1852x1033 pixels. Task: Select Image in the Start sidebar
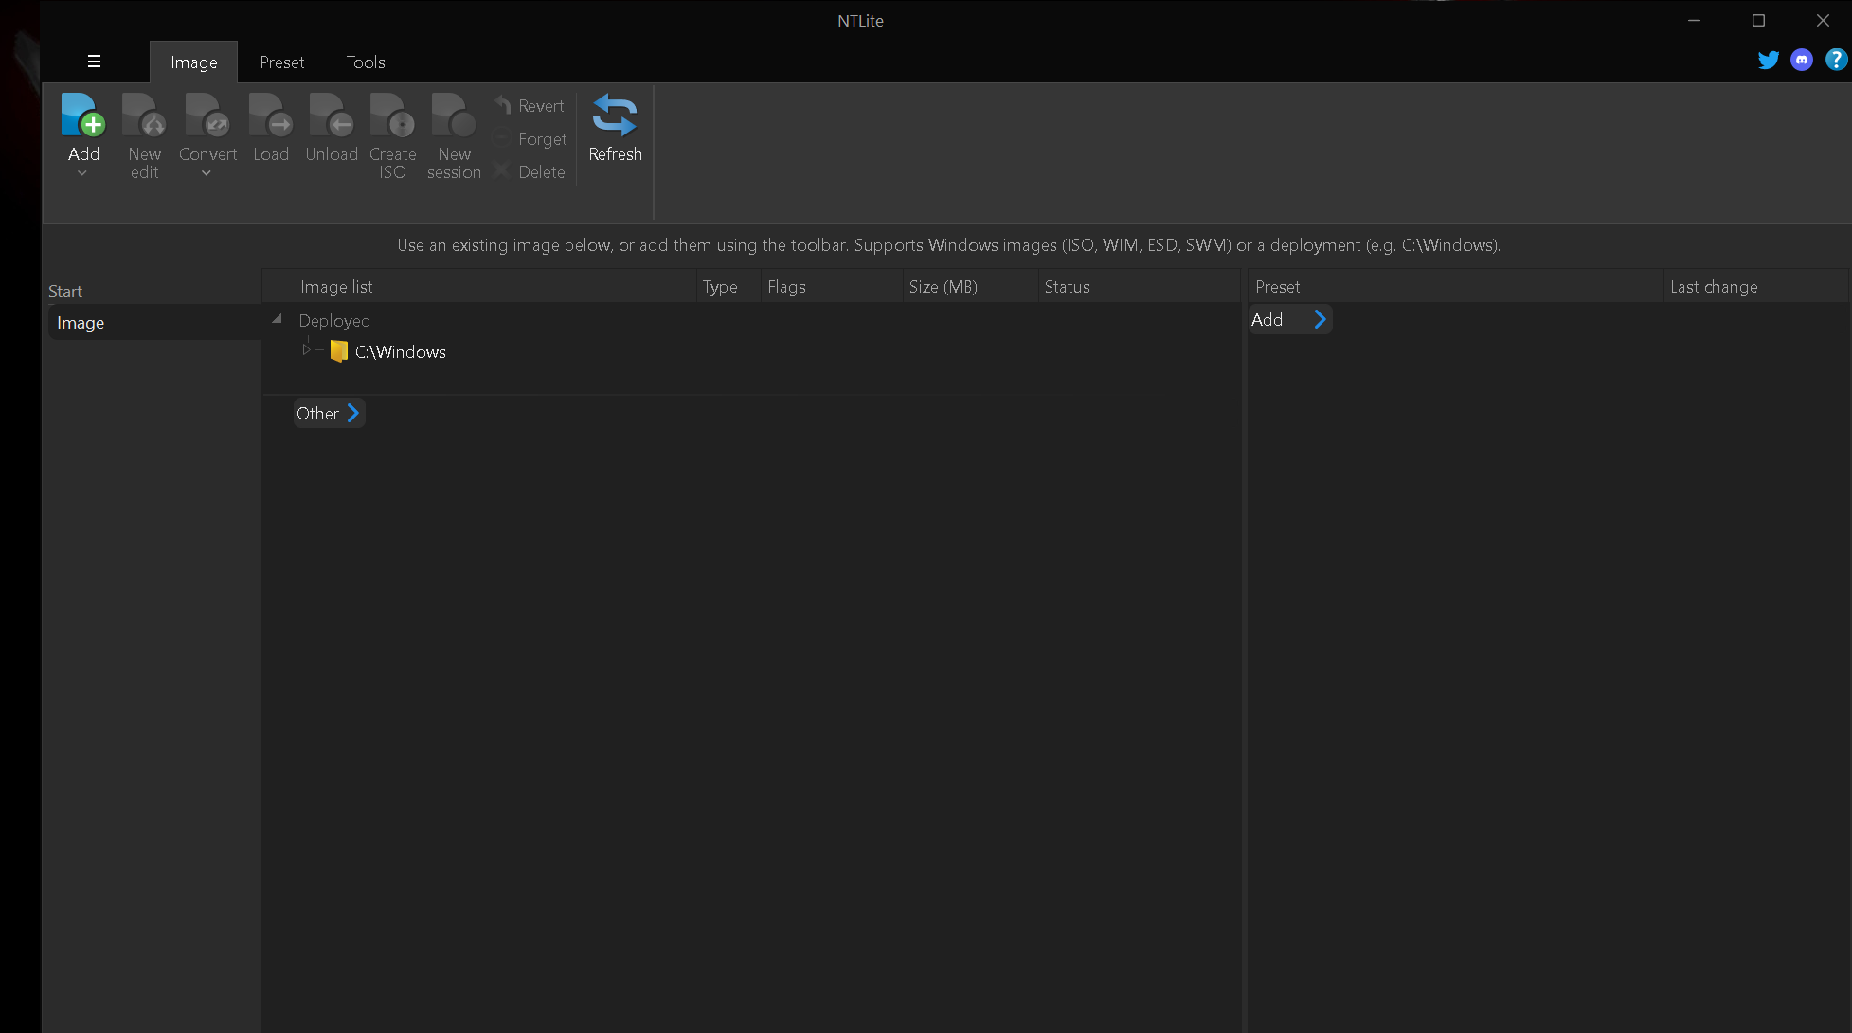coord(154,323)
